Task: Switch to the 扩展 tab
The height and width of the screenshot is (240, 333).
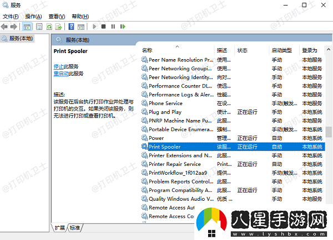Action: [x=60, y=228]
